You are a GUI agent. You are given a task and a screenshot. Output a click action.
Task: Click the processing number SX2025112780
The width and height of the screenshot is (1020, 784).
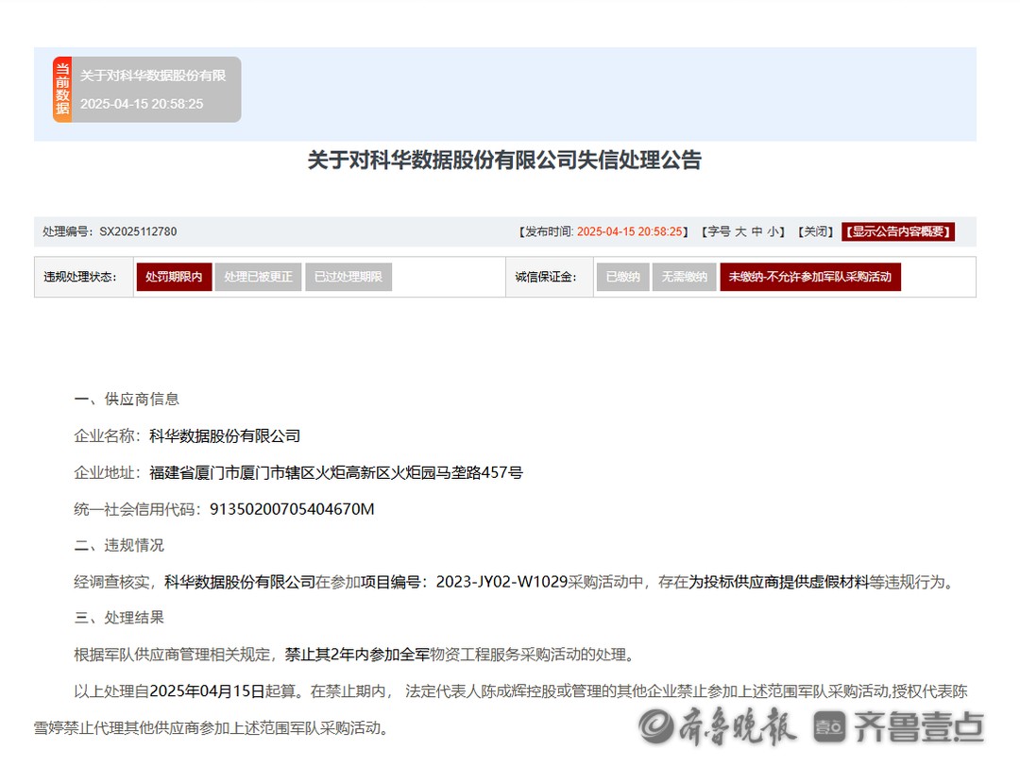[x=138, y=231]
